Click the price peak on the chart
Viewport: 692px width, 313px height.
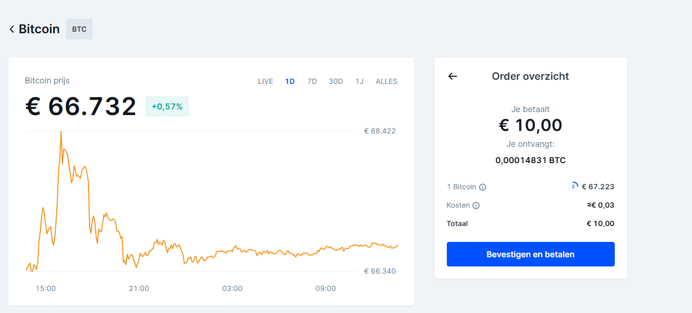point(61,132)
